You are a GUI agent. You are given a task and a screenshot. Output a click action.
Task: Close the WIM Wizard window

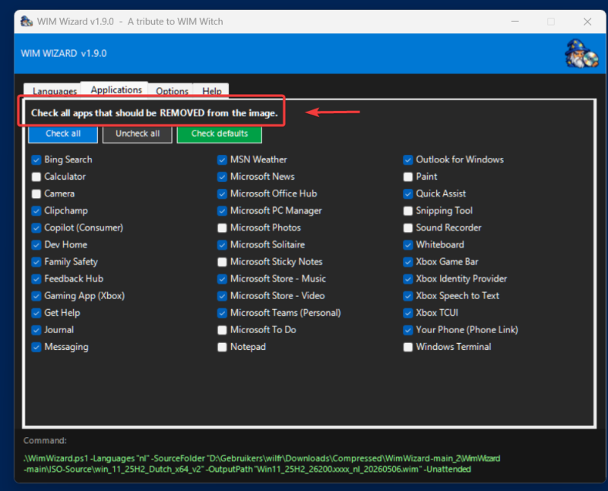pyautogui.click(x=587, y=22)
